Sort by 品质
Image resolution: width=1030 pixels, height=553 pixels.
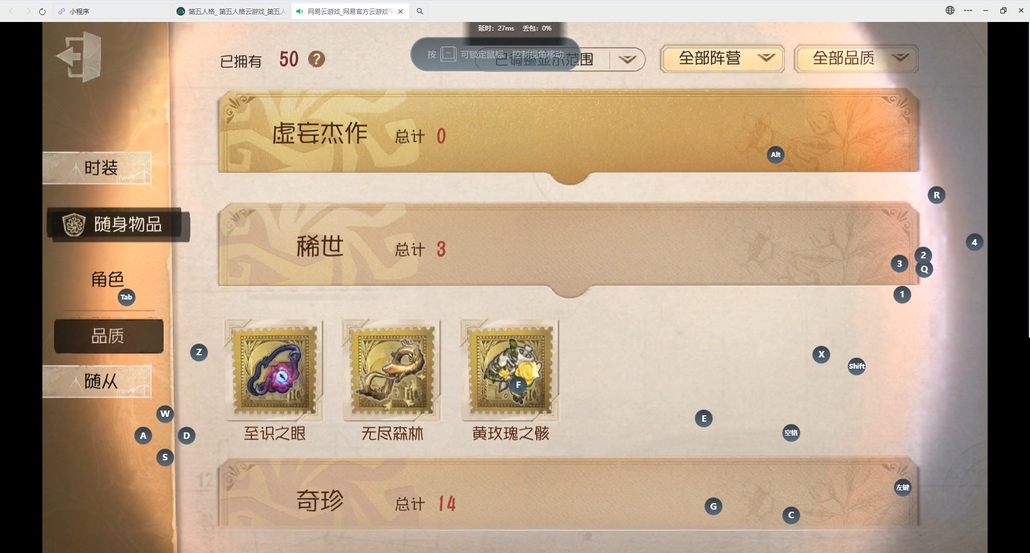tap(108, 336)
